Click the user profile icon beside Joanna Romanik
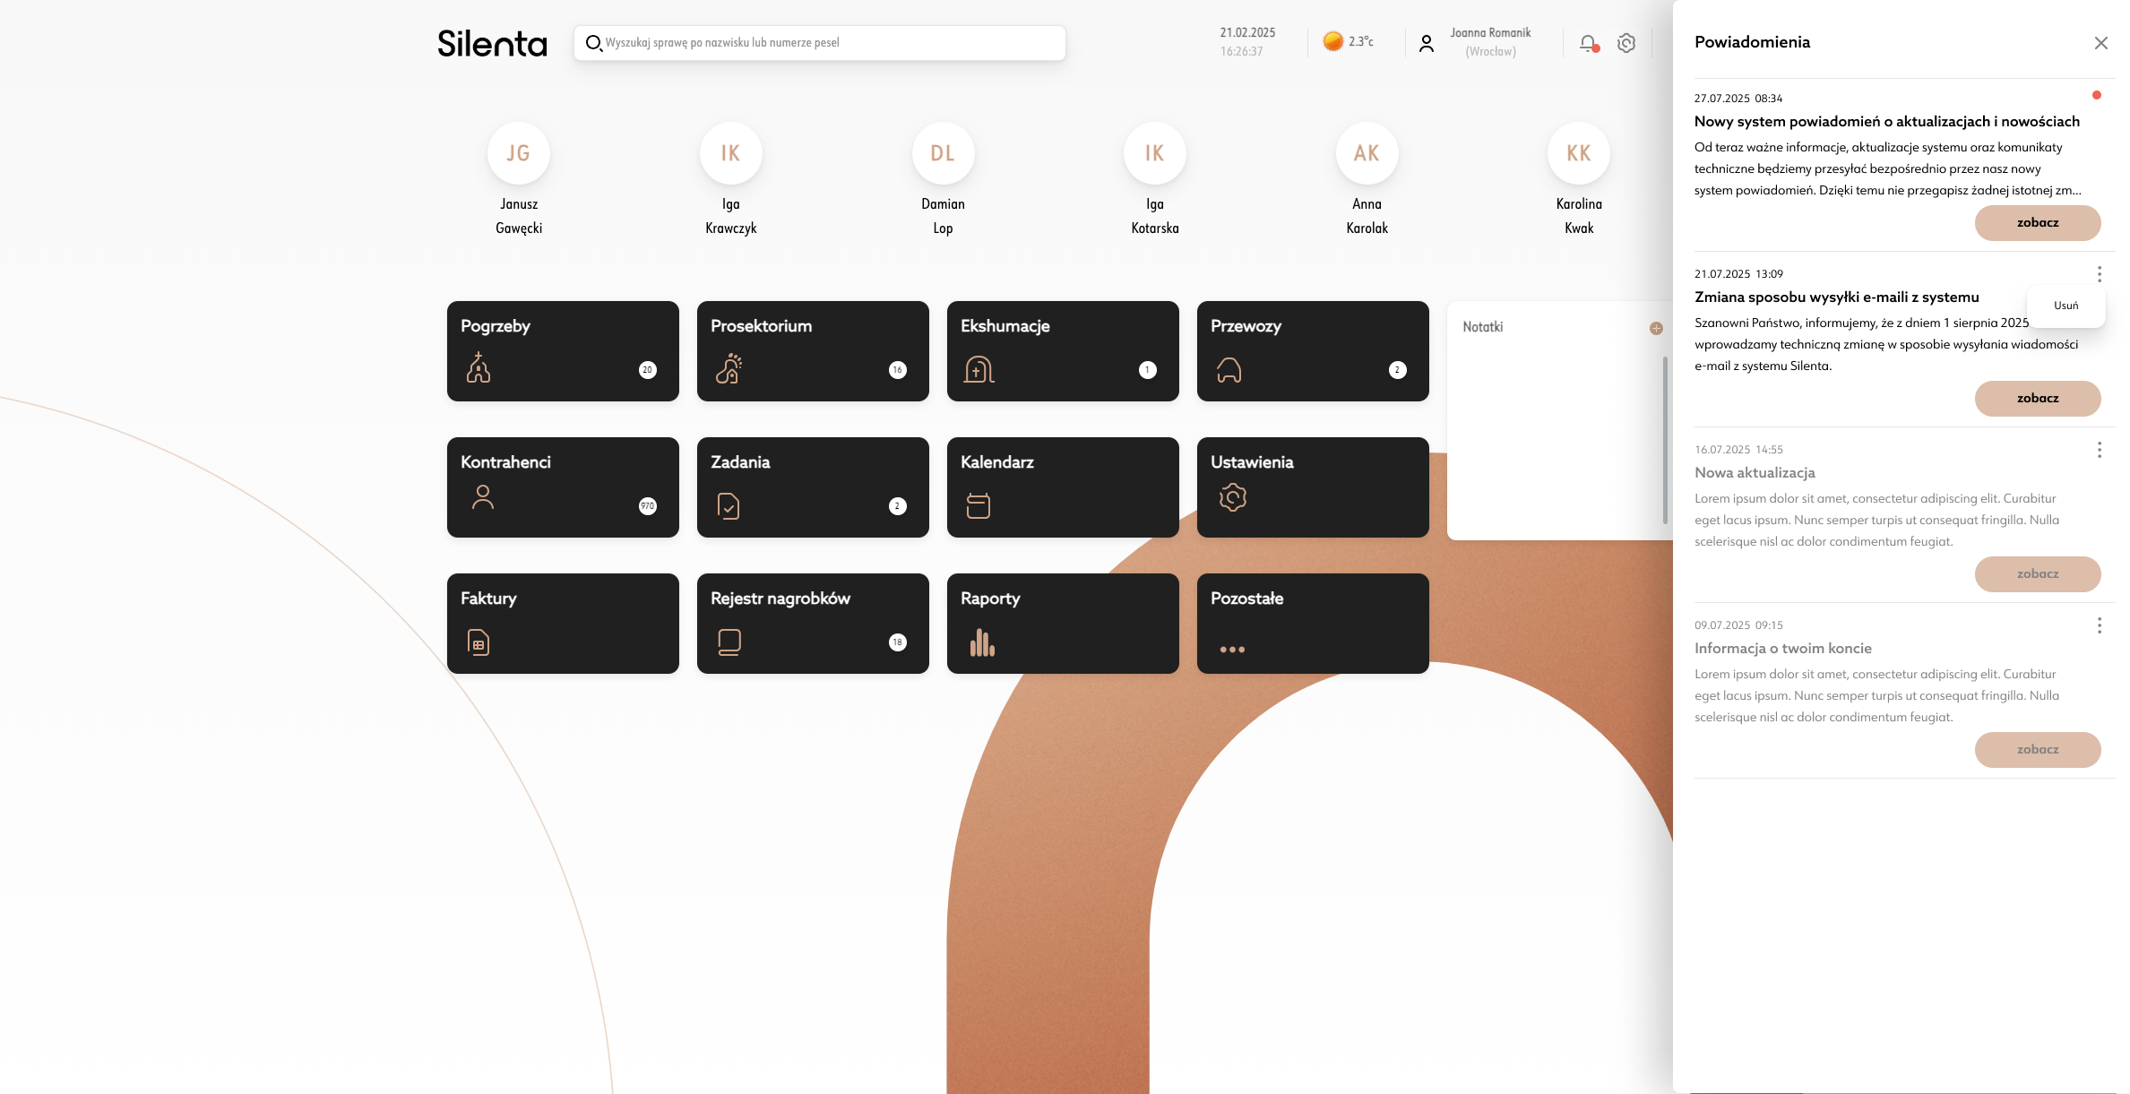The image size is (2130, 1094). click(x=1427, y=43)
